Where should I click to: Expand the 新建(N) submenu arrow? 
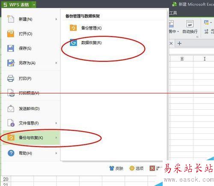pyautogui.click(x=56, y=19)
